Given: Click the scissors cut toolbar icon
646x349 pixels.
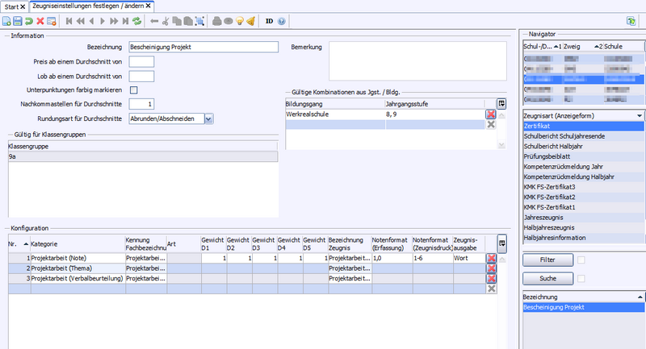Looking at the screenshot, I should click(x=166, y=21).
